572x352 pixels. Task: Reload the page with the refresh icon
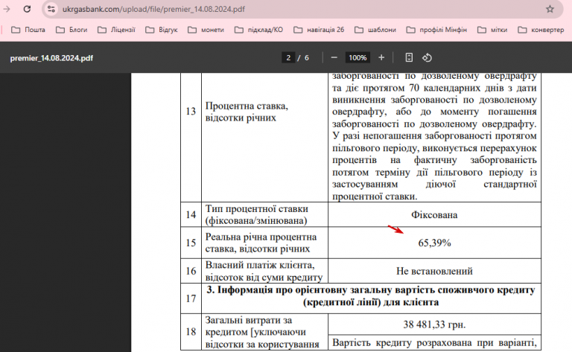(27, 9)
